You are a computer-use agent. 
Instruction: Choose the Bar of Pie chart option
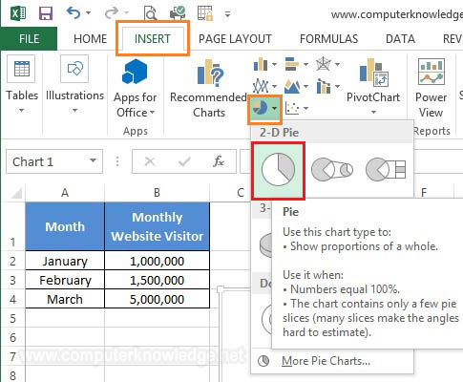(386, 169)
